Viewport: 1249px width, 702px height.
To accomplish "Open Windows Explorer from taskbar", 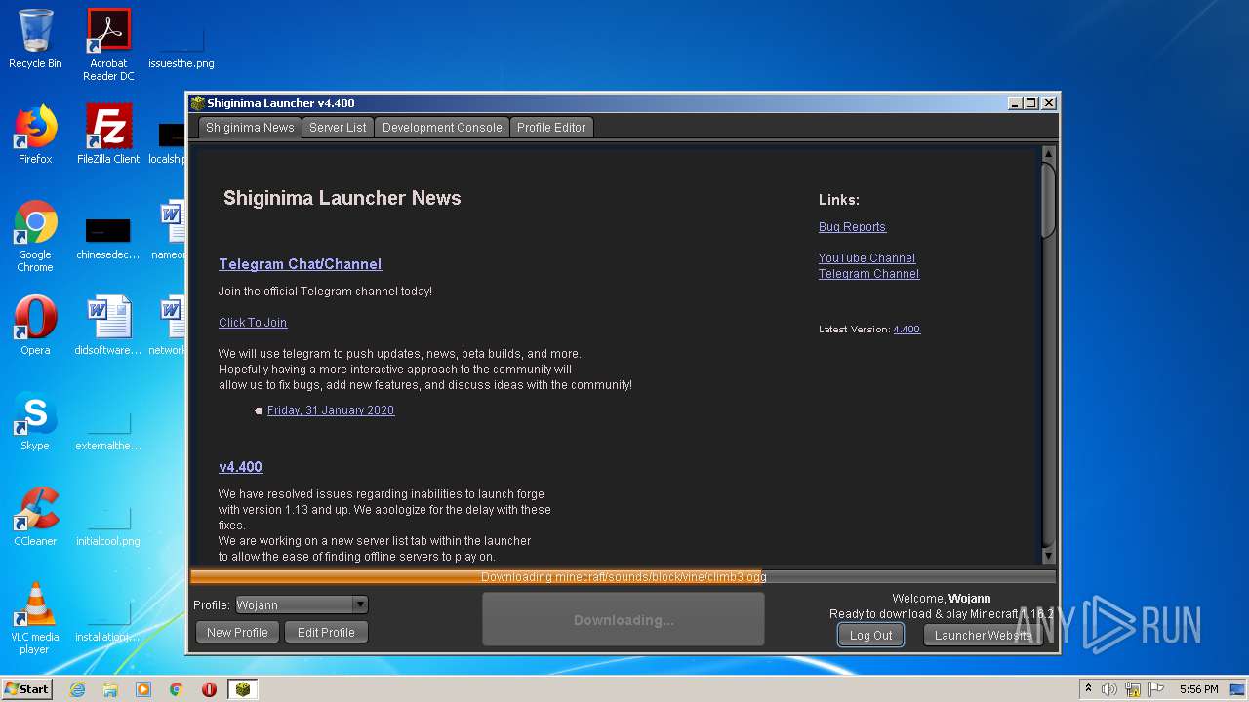I will coord(110,689).
